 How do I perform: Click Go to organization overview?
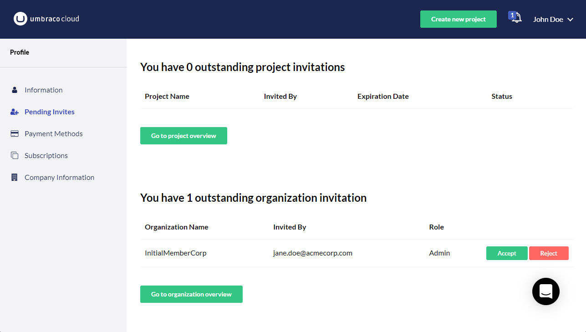[191, 294]
